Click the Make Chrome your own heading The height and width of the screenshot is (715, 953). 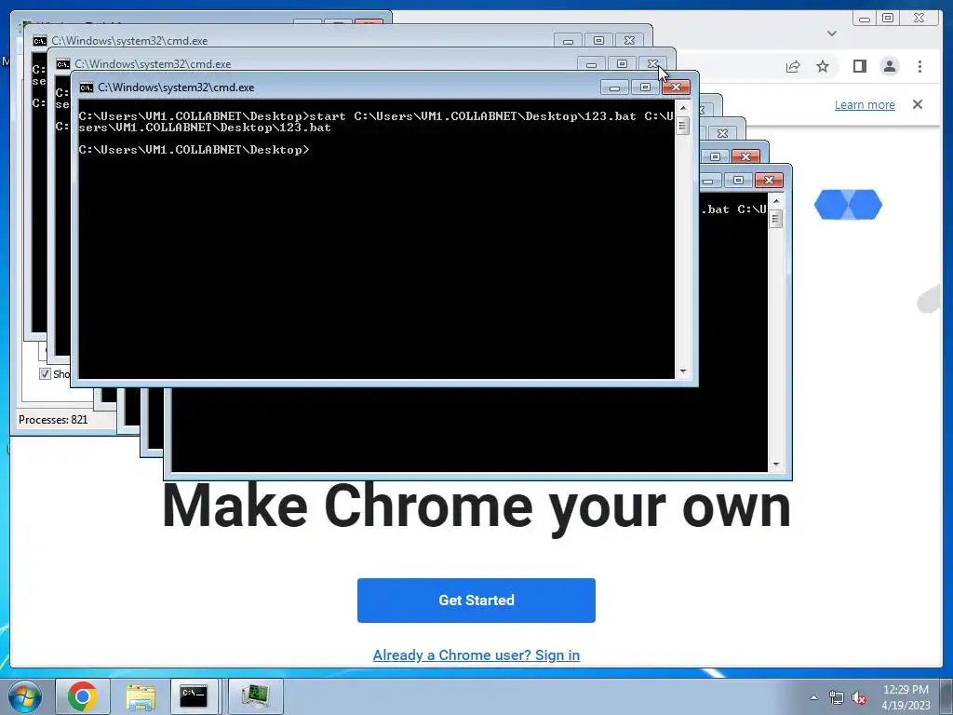476,507
